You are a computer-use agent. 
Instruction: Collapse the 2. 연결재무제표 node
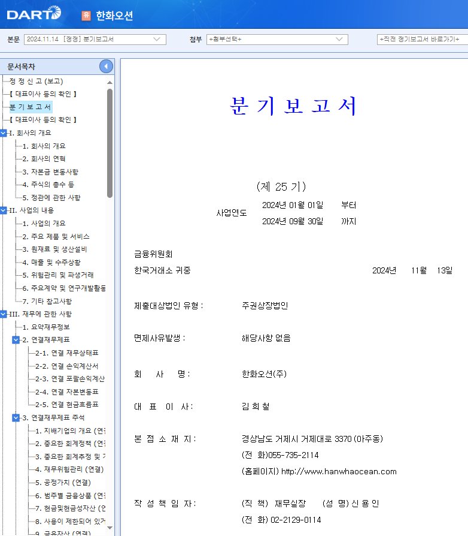[x=16, y=340]
